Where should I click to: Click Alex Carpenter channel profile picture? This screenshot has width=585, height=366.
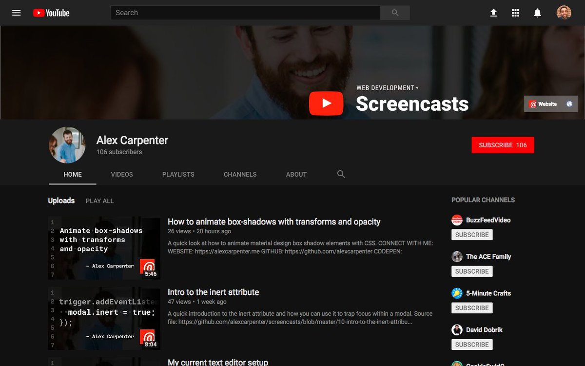pos(67,145)
